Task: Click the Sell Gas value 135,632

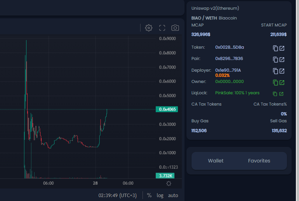Action: coord(279,130)
